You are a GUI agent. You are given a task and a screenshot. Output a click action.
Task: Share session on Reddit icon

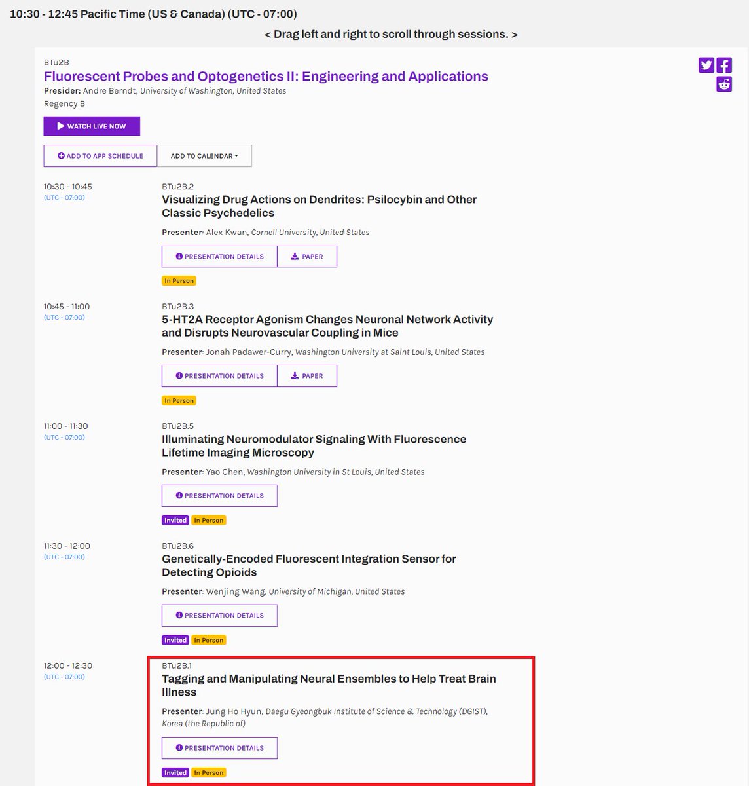tap(723, 84)
